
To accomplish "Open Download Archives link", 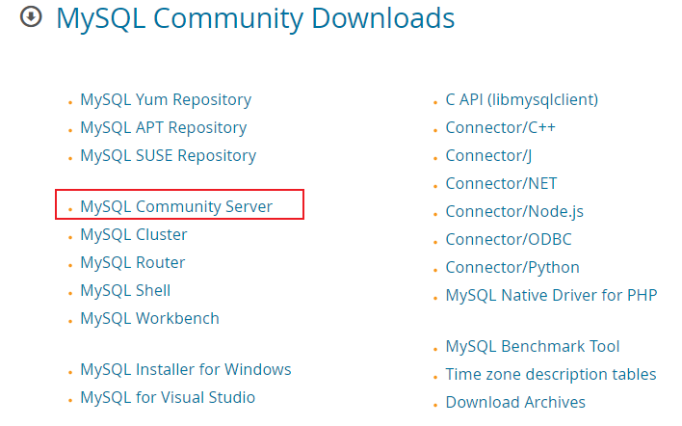I will (x=515, y=402).
